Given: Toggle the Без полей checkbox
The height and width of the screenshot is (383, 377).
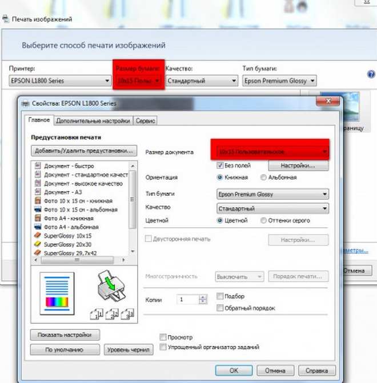Looking at the screenshot, I should pos(220,165).
